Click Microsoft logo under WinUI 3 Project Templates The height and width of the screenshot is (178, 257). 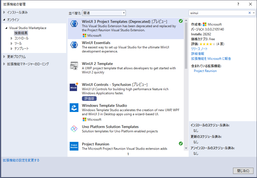[x=84, y=36]
